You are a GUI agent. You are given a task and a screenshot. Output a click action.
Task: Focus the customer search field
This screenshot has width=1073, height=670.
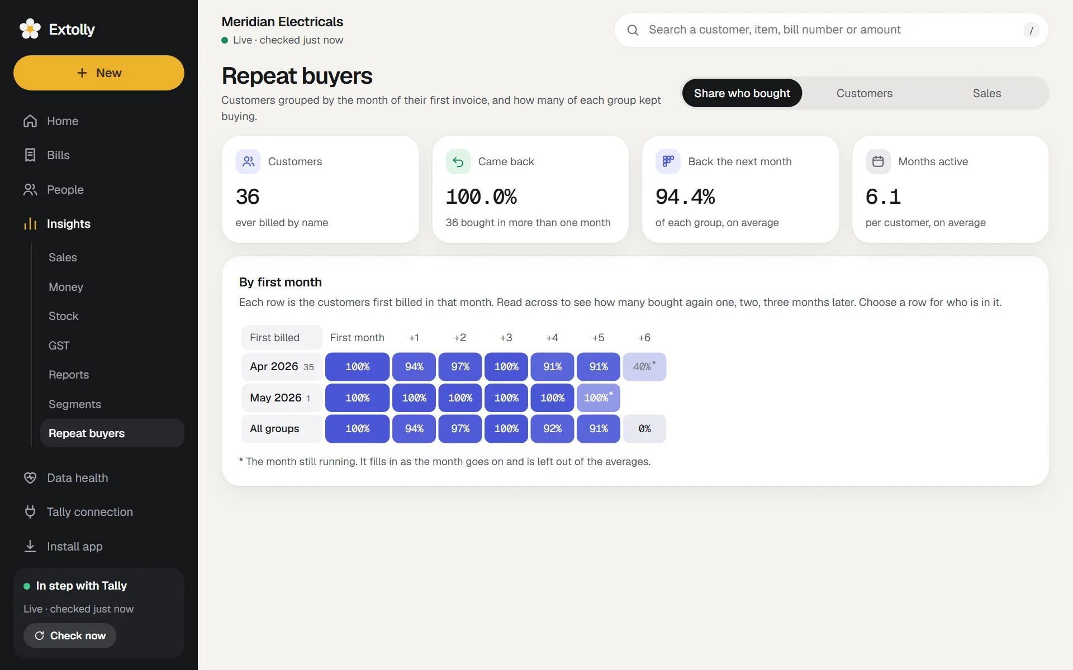831,30
